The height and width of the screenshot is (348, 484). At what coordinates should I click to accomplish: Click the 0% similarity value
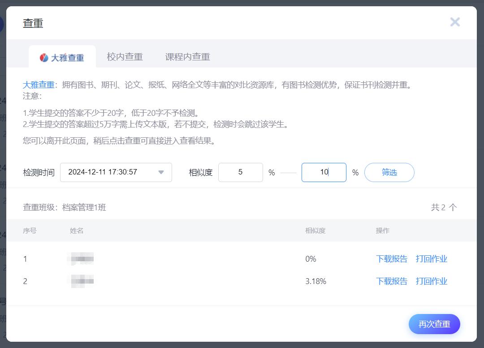pos(311,259)
